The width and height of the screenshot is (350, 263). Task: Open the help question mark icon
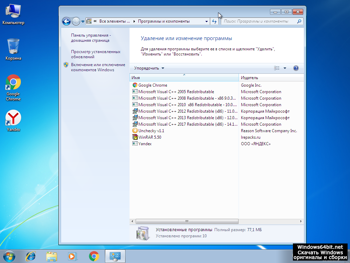(296, 68)
